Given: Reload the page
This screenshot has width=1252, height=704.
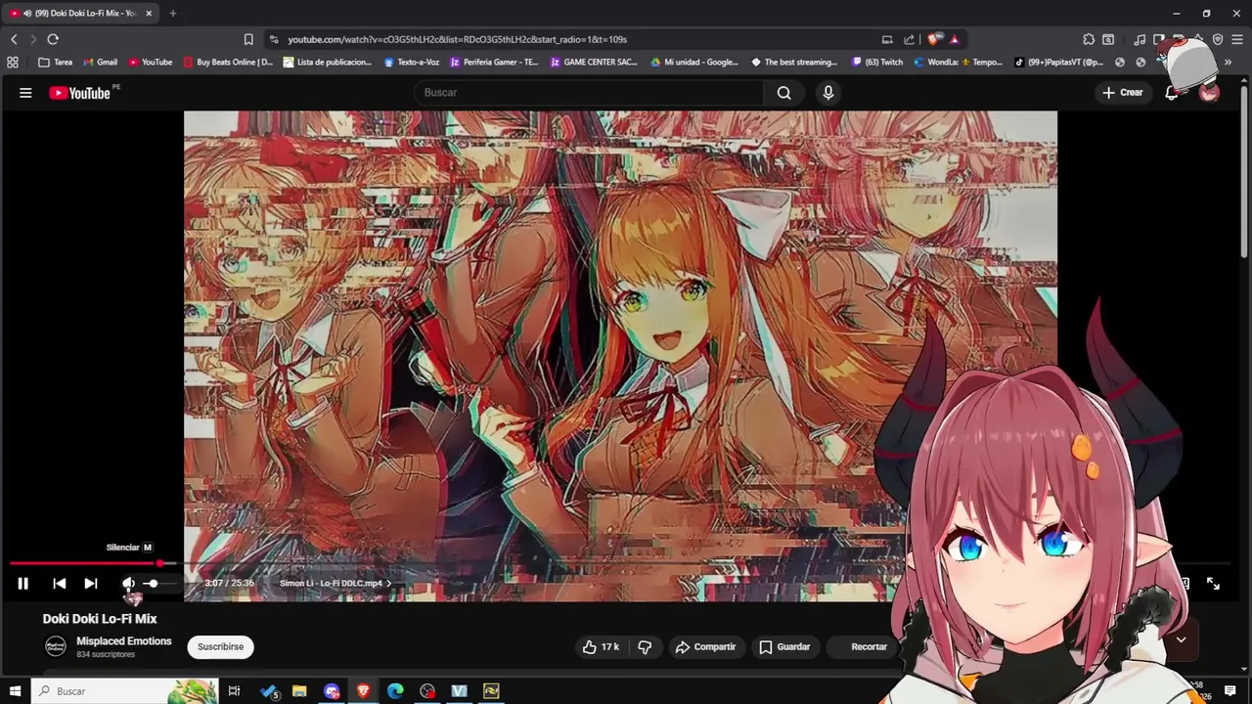Looking at the screenshot, I should (53, 39).
